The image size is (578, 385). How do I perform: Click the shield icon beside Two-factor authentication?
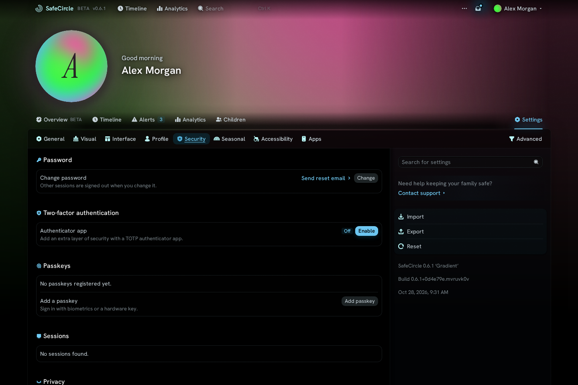pyautogui.click(x=39, y=213)
